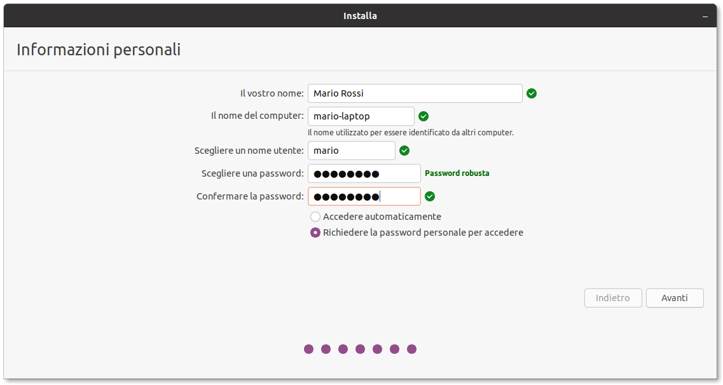
Task: Click the 'Password robusta' strength label
Action: [457, 173]
